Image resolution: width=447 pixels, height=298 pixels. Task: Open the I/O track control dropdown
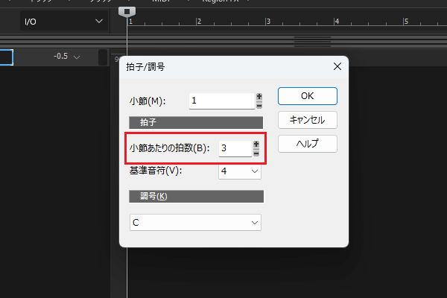tap(63, 22)
